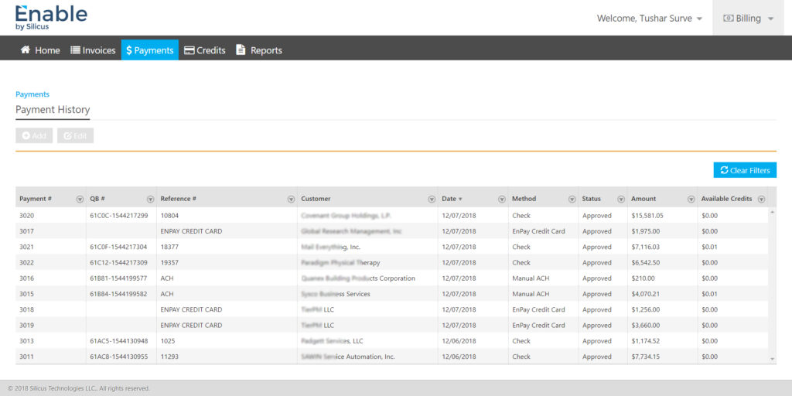Click the amount $7,734.15
The image size is (792, 396).
pyautogui.click(x=646, y=357)
